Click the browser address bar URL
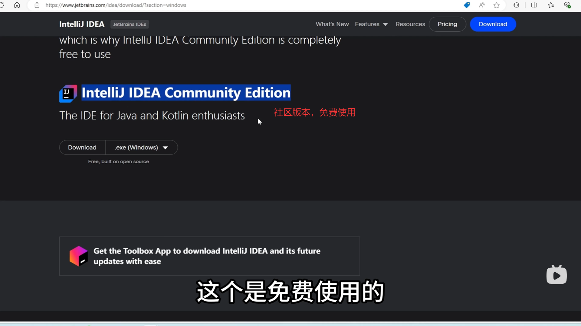Image resolution: width=581 pixels, height=326 pixels. [x=116, y=5]
